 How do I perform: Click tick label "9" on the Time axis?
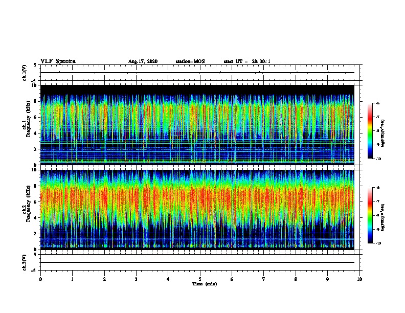click(x=327, y=279)
